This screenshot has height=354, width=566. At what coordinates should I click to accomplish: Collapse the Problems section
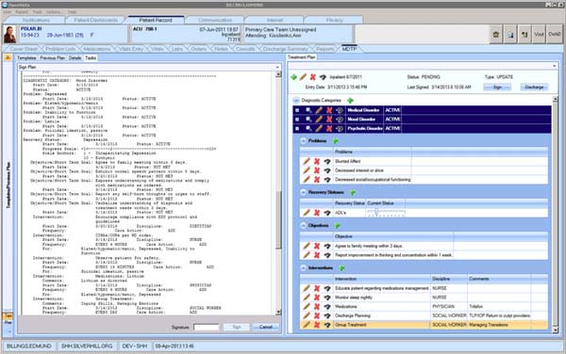coord(303,141)
